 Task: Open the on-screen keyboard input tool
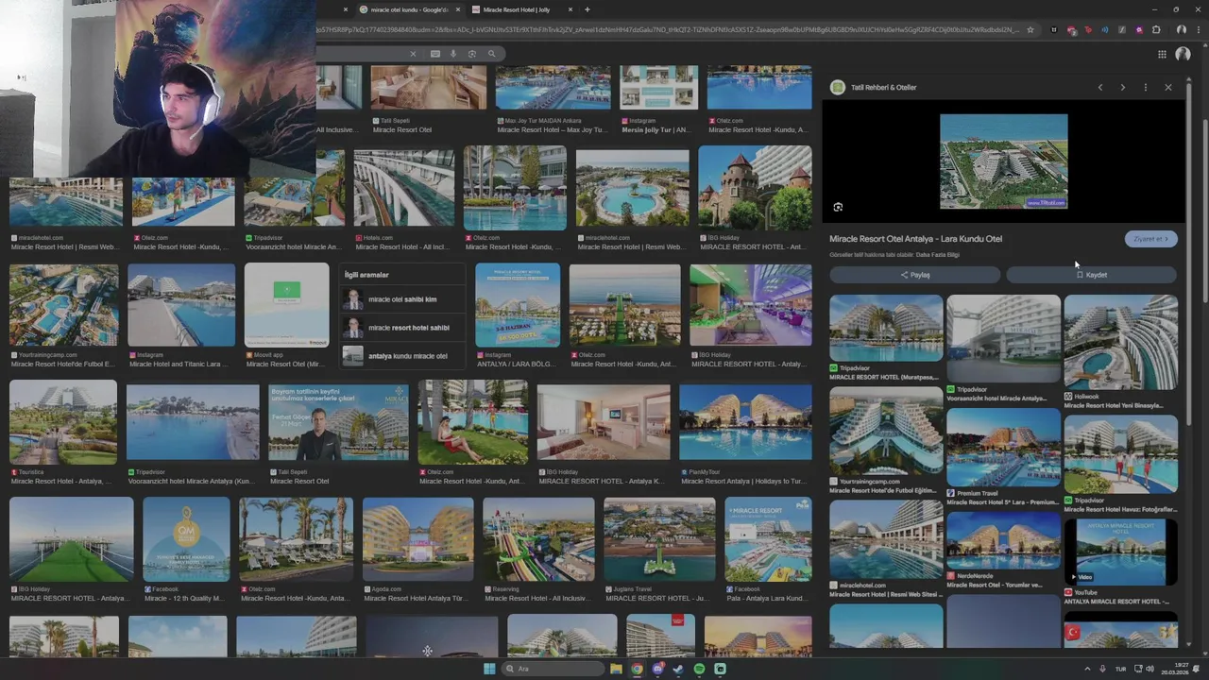coord(434,54)
